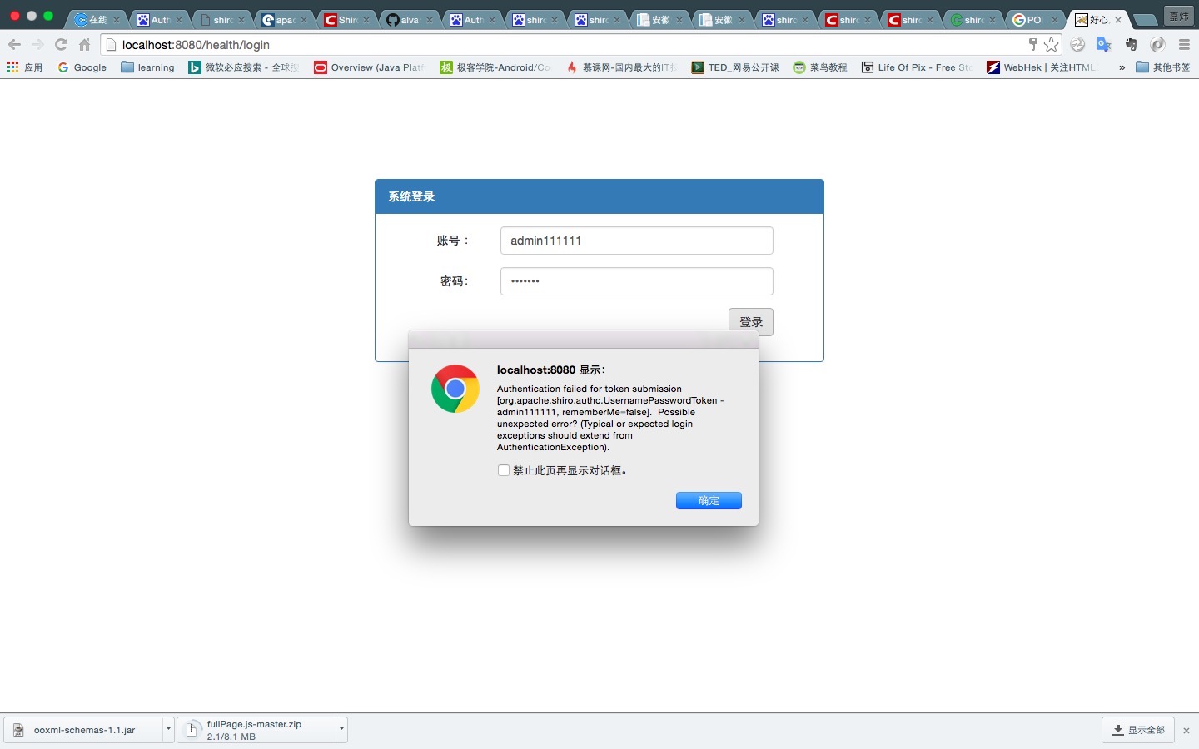Expand the 其他书签 folder

click(x=1163, y=67)
